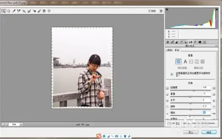Select the Spot Removal tool
The image size is (222, 139).
(x=29, y=11)
